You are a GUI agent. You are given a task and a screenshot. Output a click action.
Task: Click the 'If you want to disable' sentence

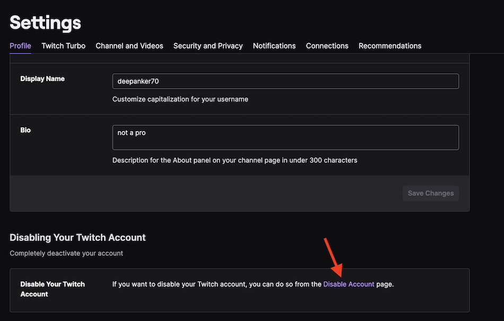tap(217, 284)
